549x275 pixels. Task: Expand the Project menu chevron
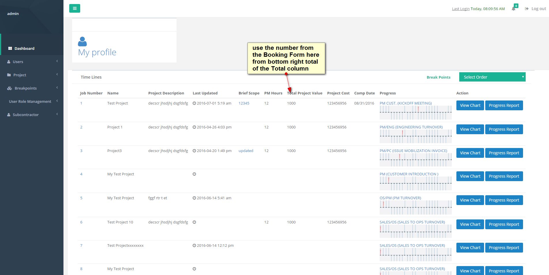point(57,74)
